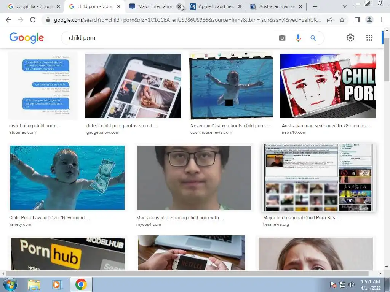Click the forward navigation arrow
The width and height of the screenshot is (390, 292).
[21, 20]
